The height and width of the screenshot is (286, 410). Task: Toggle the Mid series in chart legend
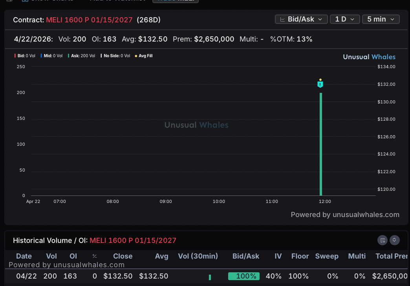pyautogui.click(x=52, y=56)
